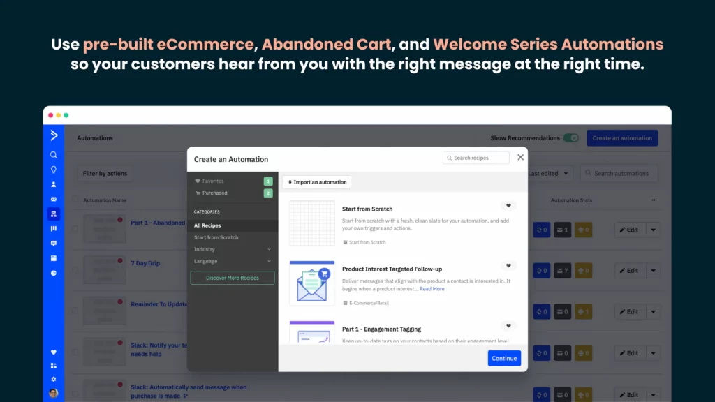Select Favorites in the recipe sidebar
The image size is (715, 402).
point(233,181)
